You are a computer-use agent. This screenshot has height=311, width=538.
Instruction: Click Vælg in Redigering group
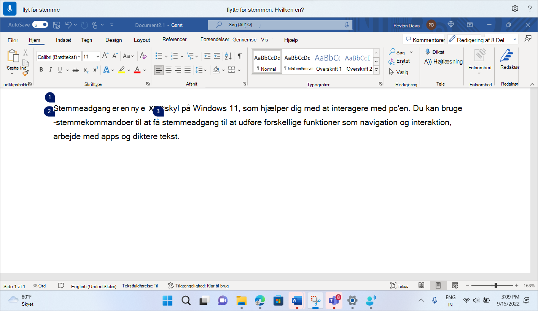(x=398, y=72)
